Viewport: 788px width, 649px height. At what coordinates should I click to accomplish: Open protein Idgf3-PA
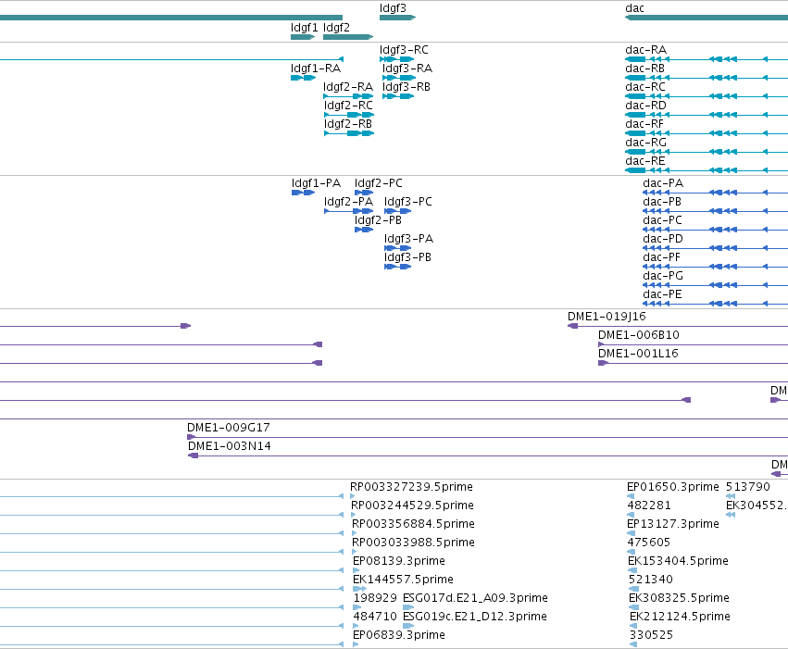(x=408, y=239)
